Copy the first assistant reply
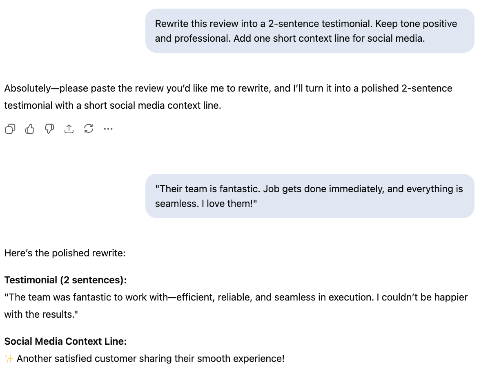Viewport: 499px width, 377px height. 10,129
